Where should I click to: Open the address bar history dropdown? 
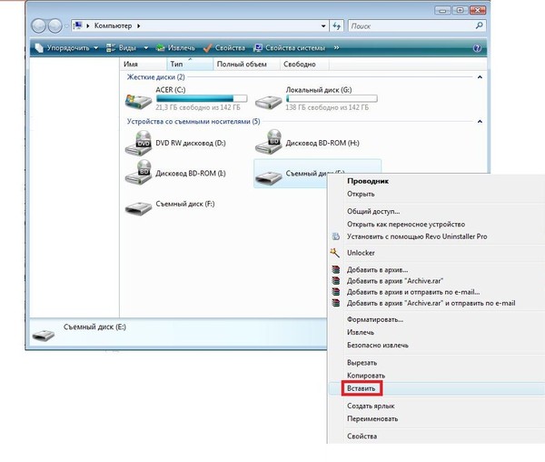point(323,26)
